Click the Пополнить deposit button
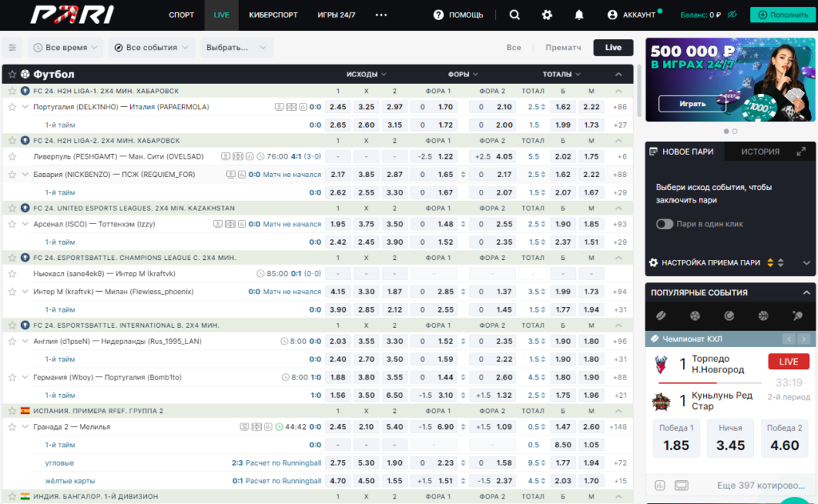 783,14
